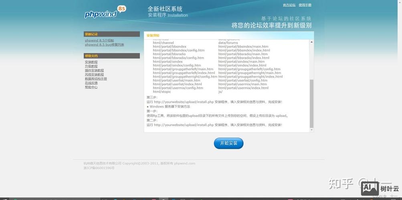Open the phpwind 8.5介绍帖 link

pos(99,40)
